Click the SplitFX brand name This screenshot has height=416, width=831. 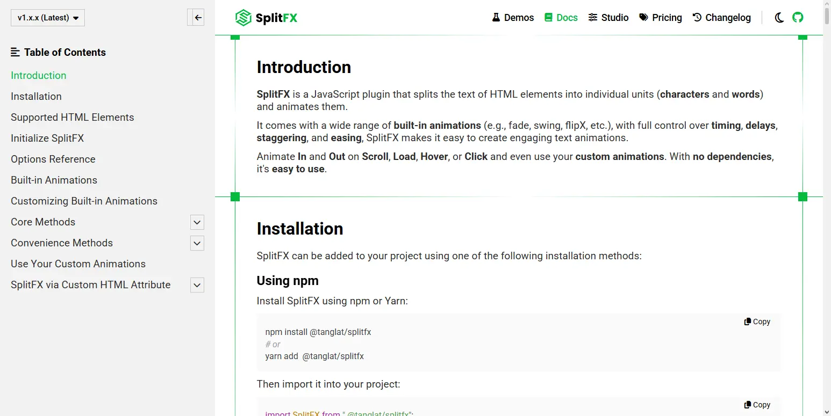tap(276, 18)
